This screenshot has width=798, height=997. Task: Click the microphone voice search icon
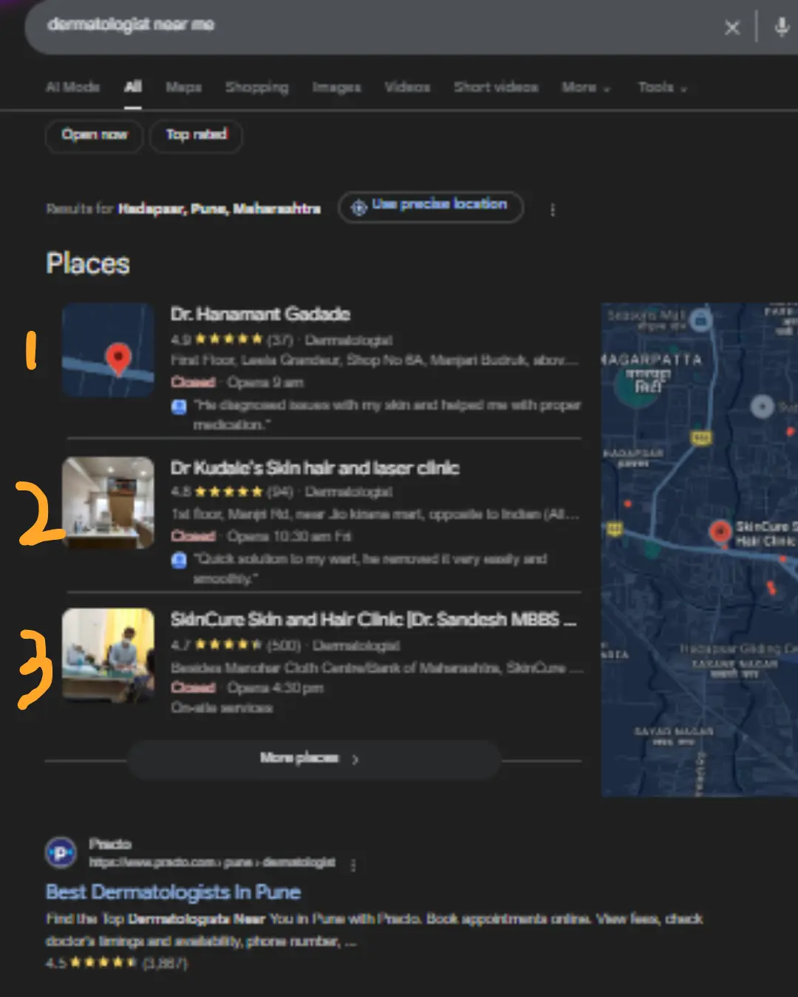[781, 28]
